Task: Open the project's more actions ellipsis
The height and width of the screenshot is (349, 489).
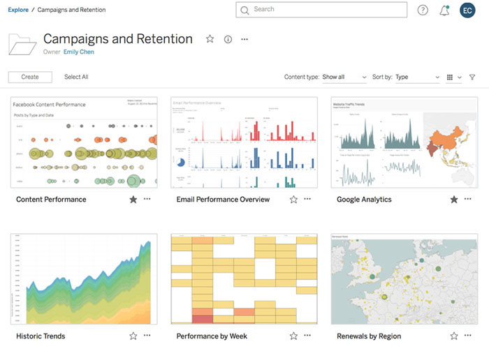Action: [245, 40]
